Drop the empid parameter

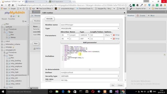116,35
